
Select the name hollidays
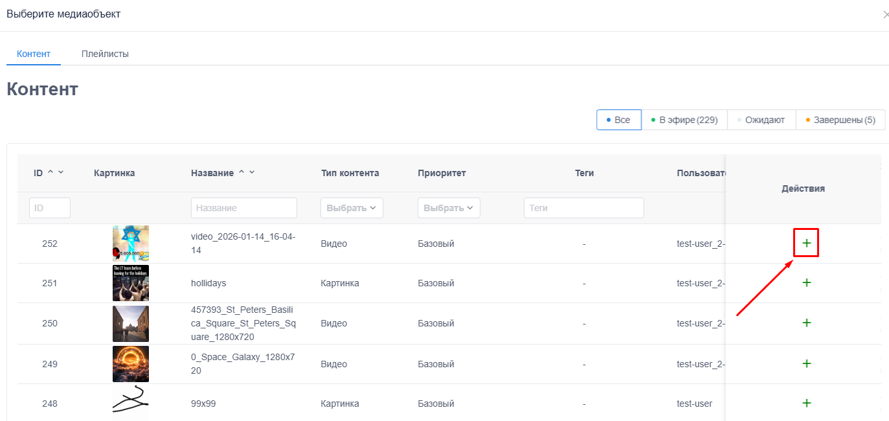(x=208, y=283)
